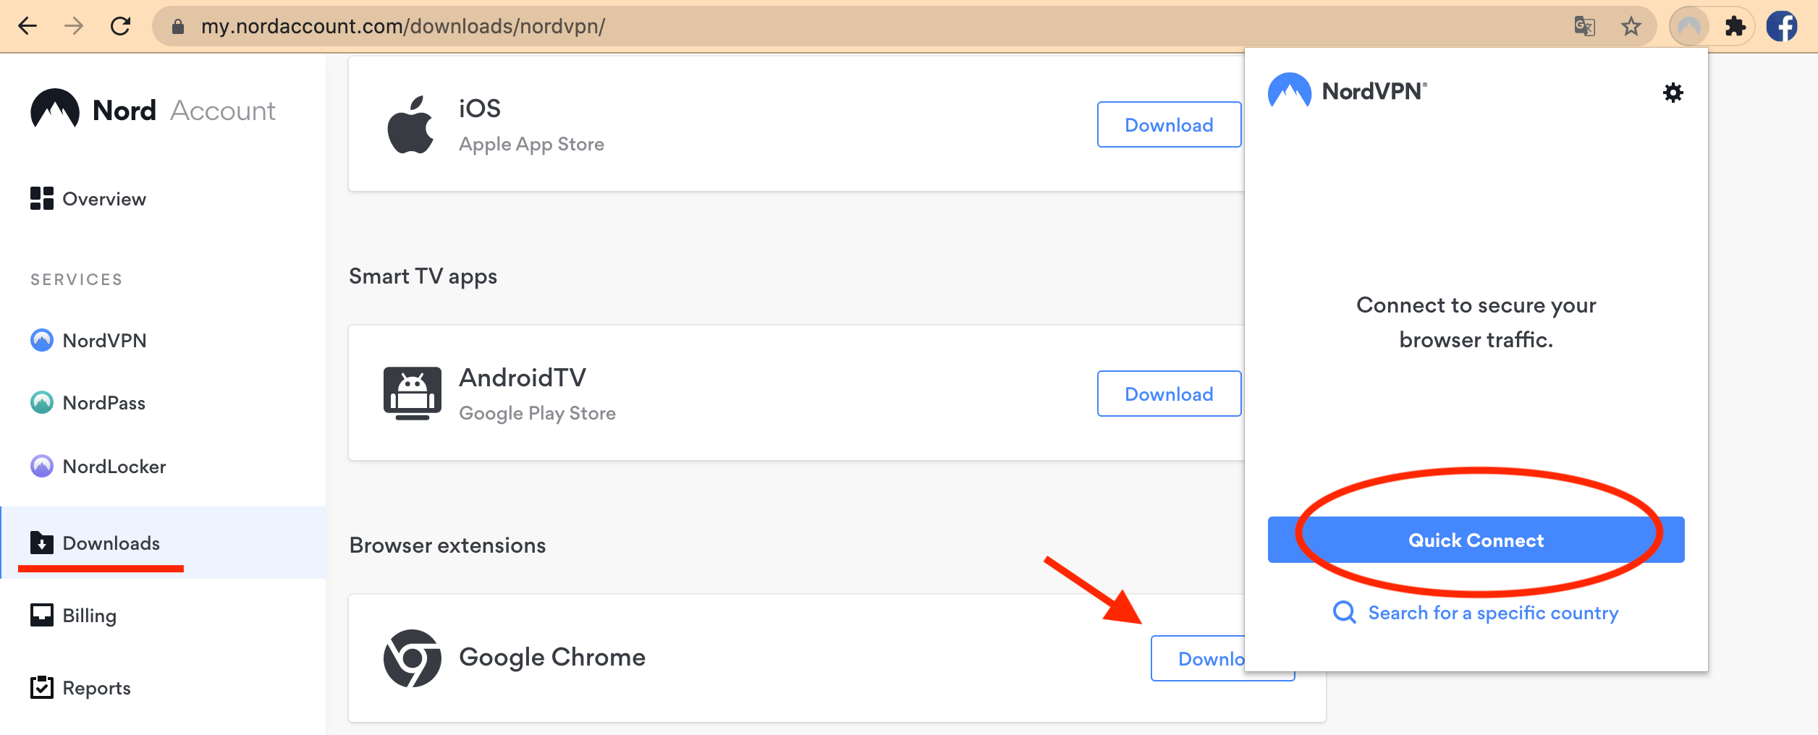This screenshot has width=1818, height=735.
Task: Click the Google Chrome logo icon
Action: point(413,658)
